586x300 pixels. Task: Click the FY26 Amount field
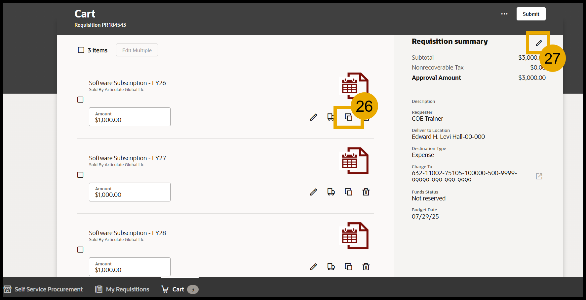click(x=130, y=117)
